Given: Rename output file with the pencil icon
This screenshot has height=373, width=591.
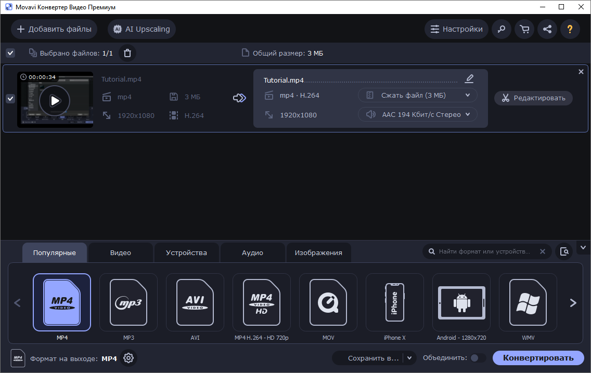Looking at the screenshot, I should coord(469,79).
